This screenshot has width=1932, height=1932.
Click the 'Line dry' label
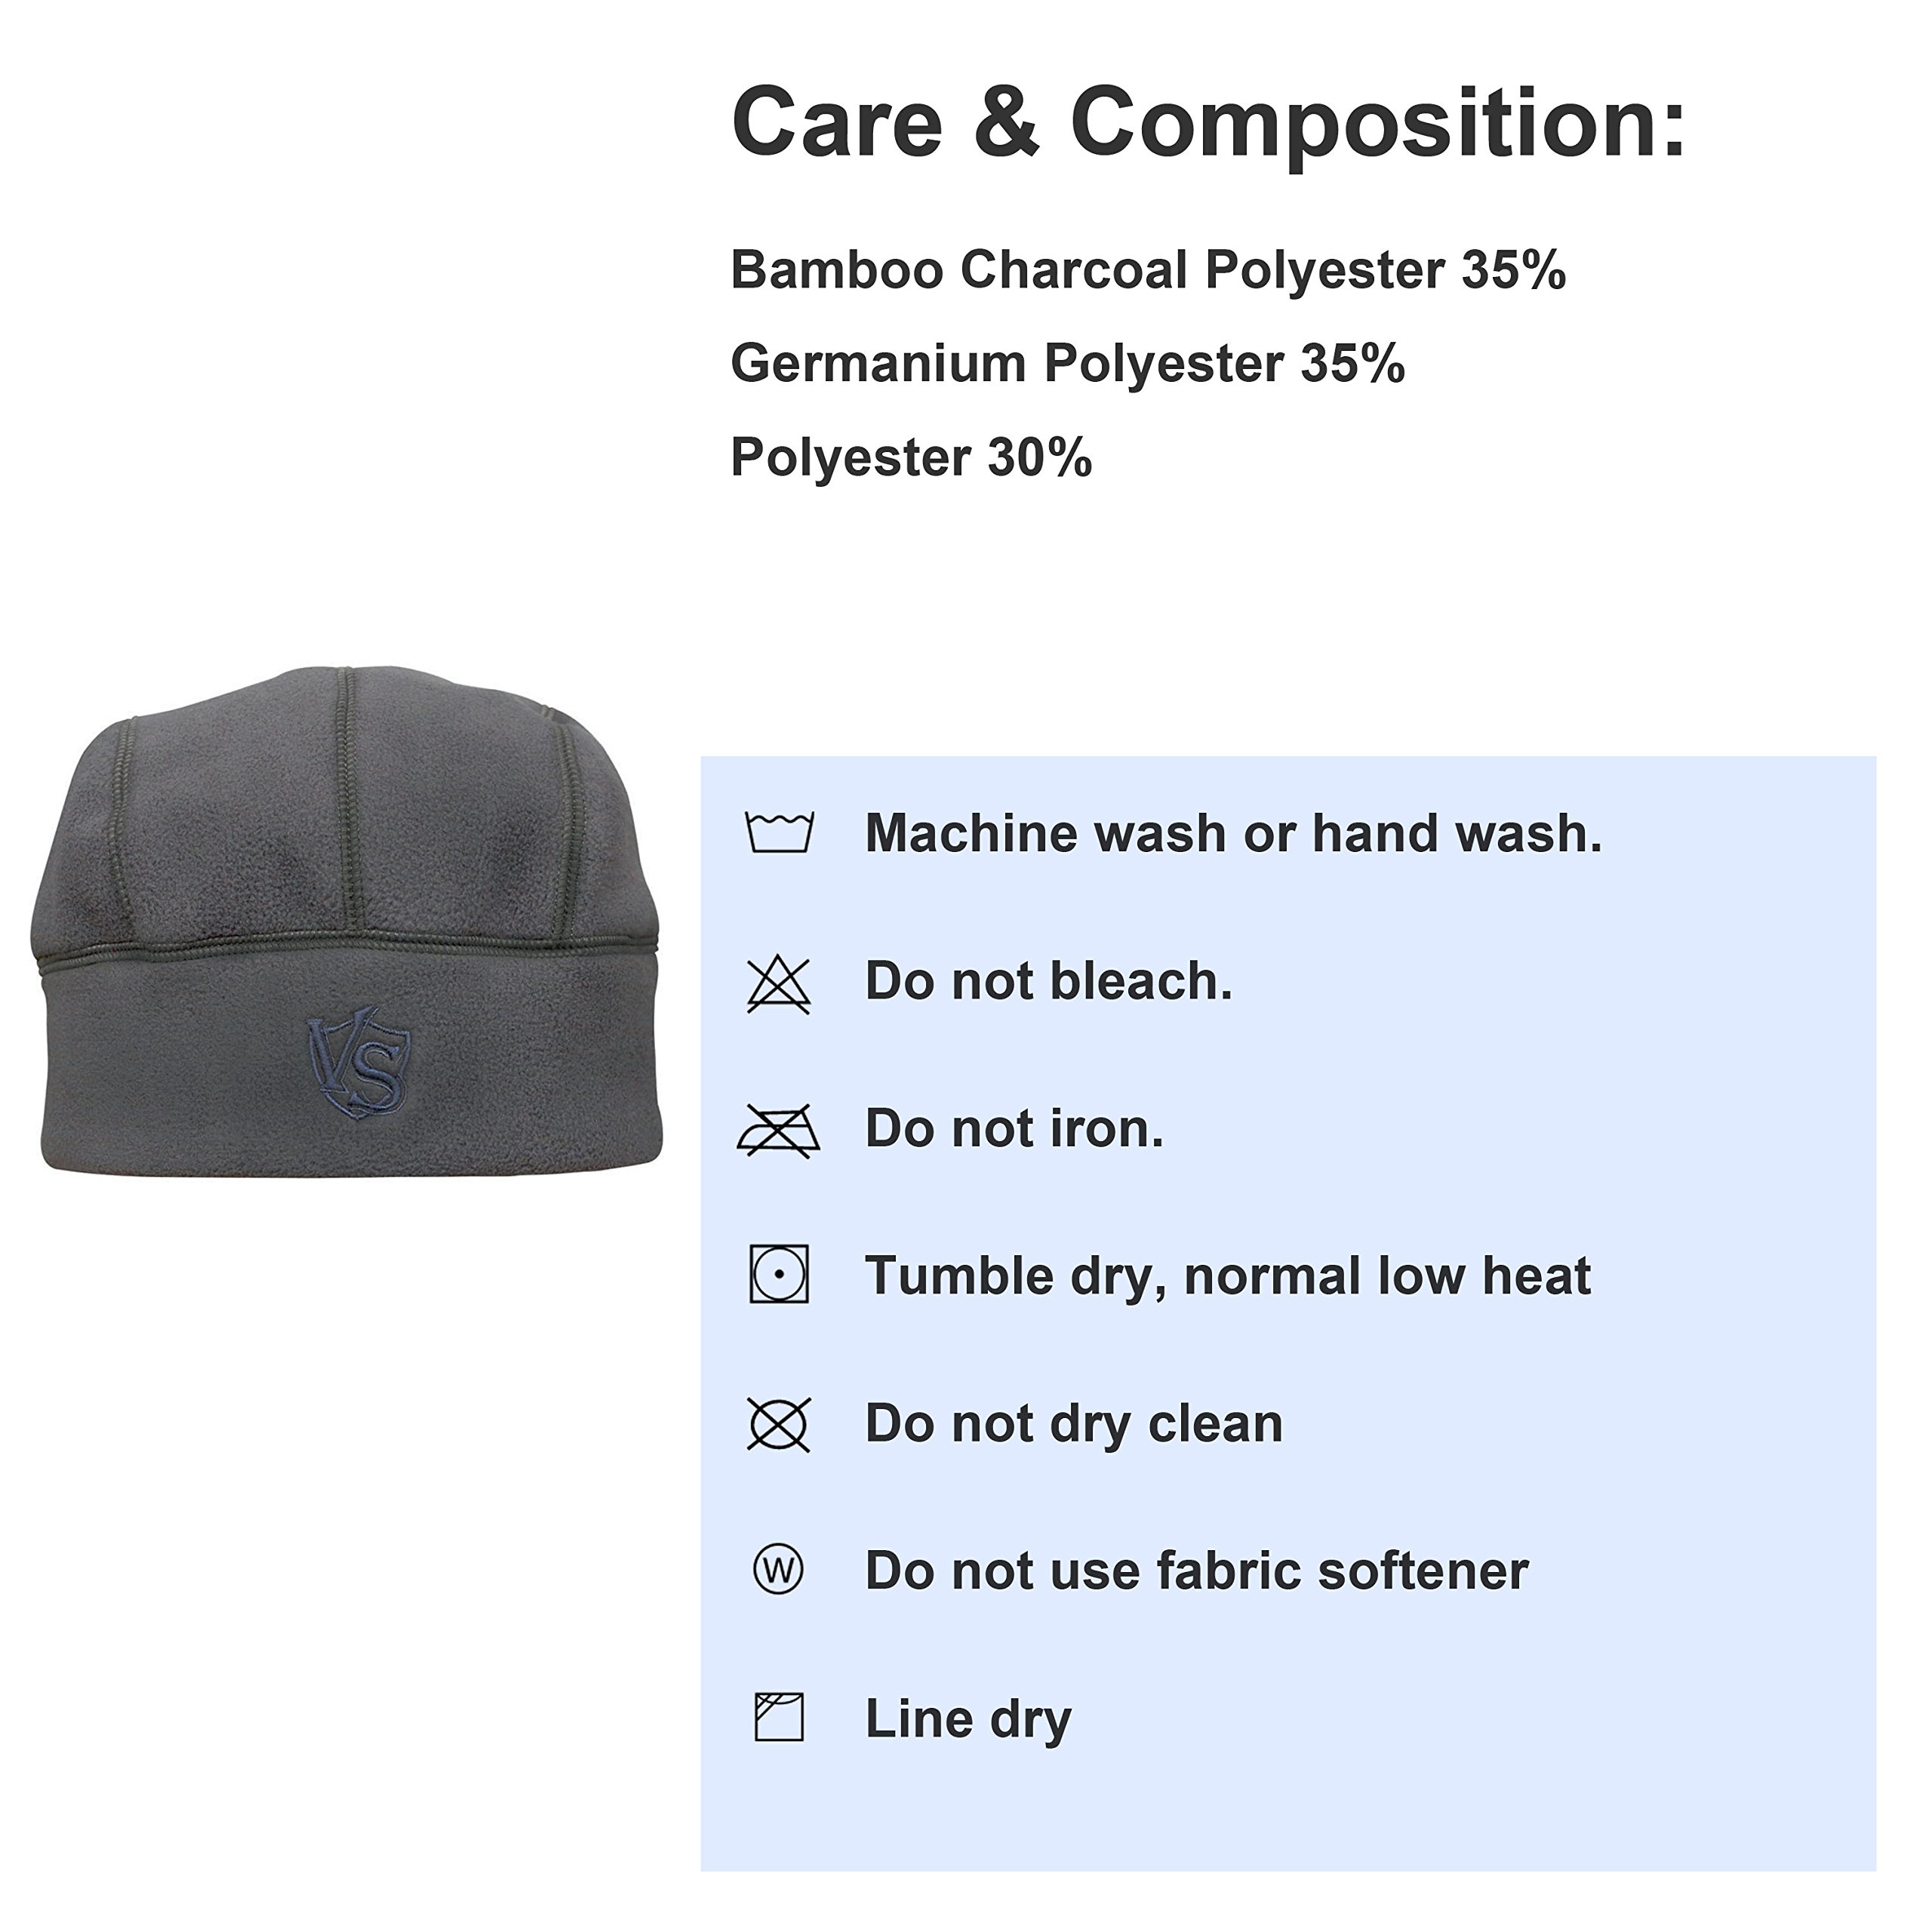[x=967, y=1719]
